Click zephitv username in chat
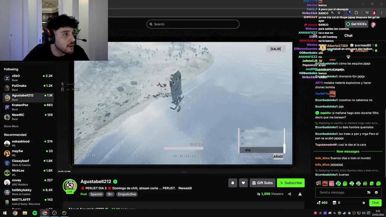The height and width of the screenshot is (217, 386). (326, 113)
